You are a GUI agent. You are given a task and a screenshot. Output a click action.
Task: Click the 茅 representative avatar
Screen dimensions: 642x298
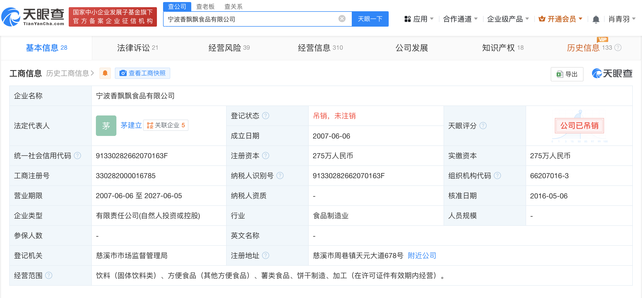[106, 126]
